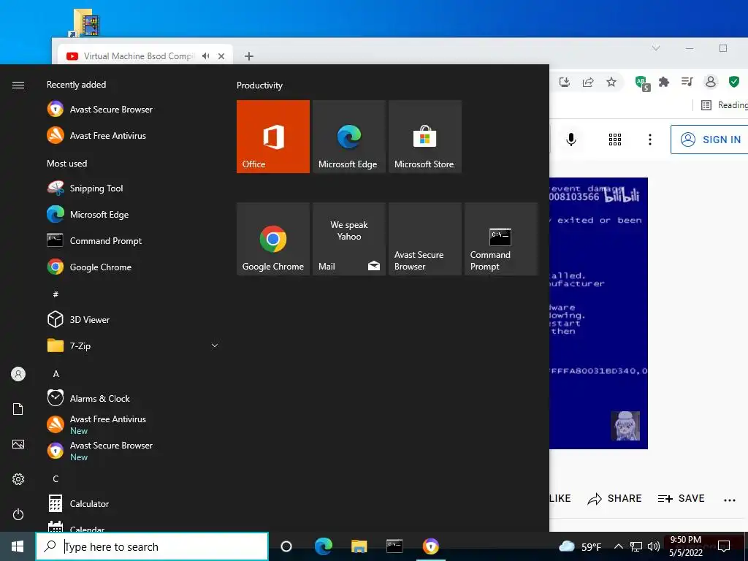Open the Microsoft Edge tile
The width and height of the screenshot is (748, 561).
[348, 137]
